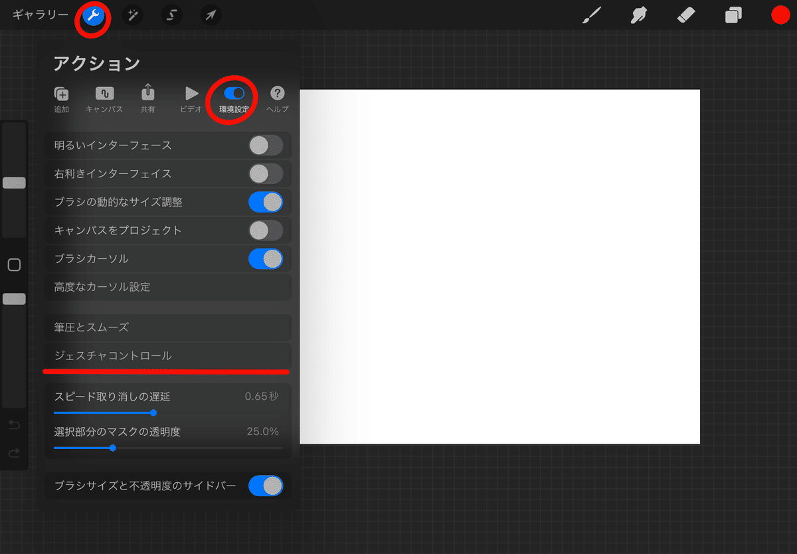797x554 pixels.
Task: Click the 25.0% opacity value
Action: (x=263, y=432)
